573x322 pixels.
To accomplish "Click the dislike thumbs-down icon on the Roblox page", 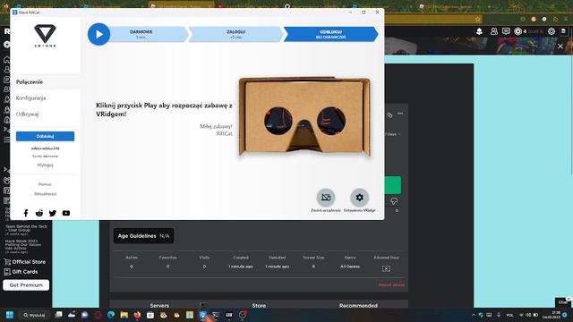I will pyautogui.click(x=394, y=201).
